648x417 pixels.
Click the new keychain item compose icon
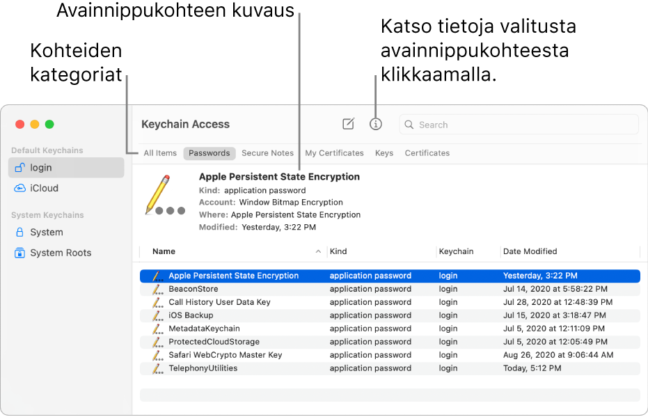click(x=349, y=124)
